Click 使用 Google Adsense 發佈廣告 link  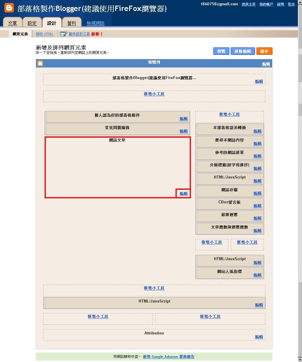[x=169, y=357]
